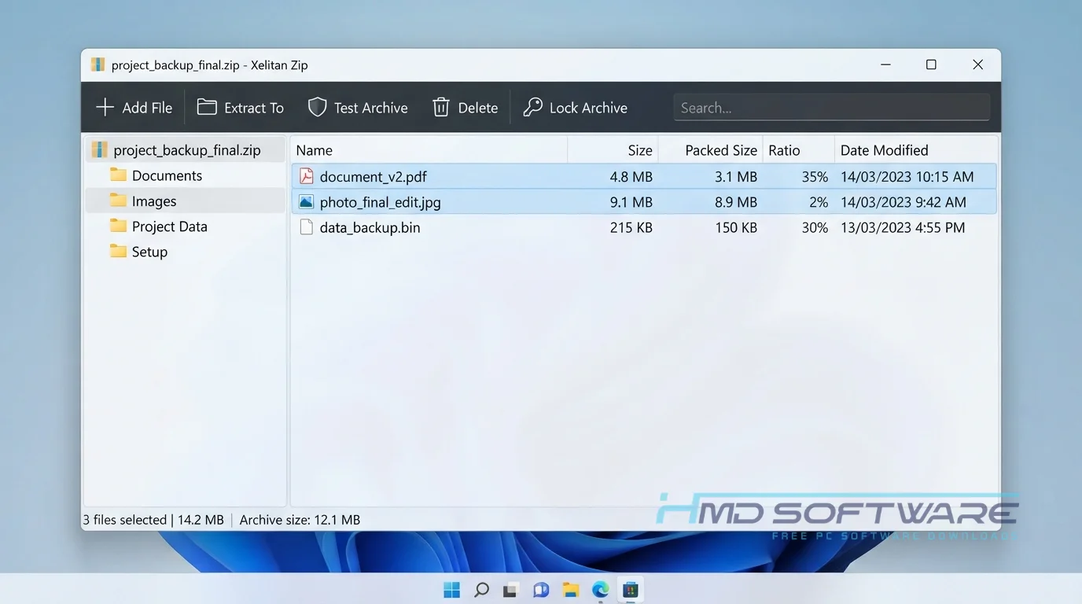
Task: Select the document_v2.pdf file name
Action: tap(374, 177)
